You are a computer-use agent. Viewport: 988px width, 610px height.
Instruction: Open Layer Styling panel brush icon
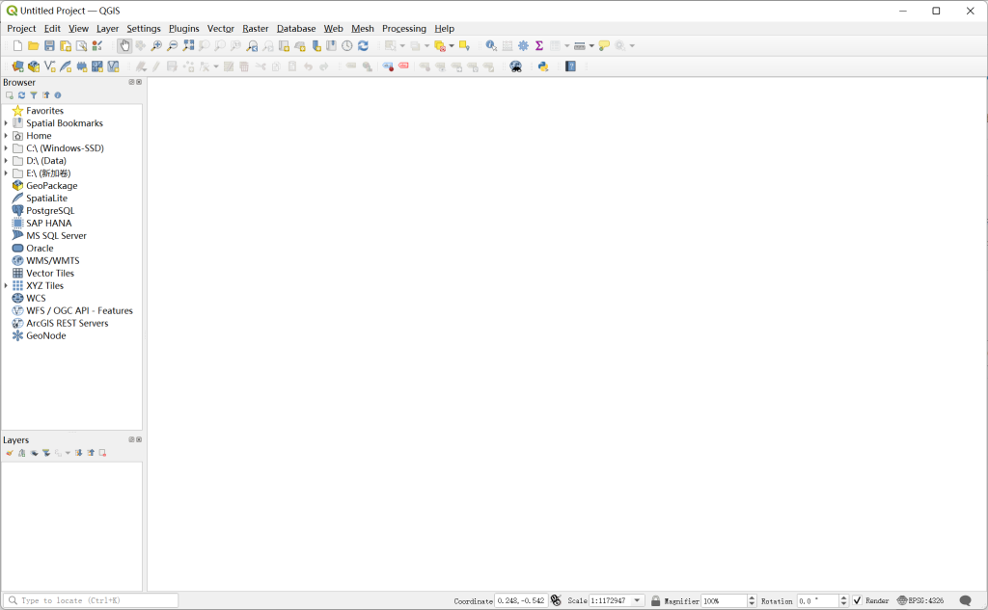tap(10, 453)
